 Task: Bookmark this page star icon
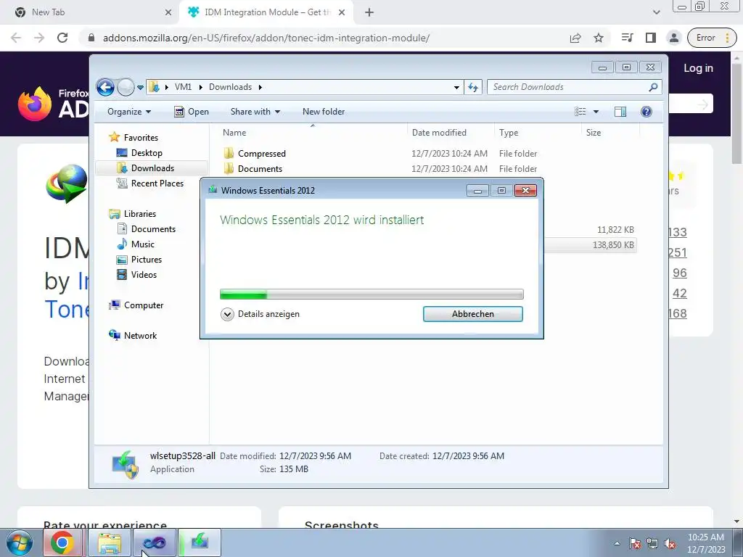(x=599, y=38)
